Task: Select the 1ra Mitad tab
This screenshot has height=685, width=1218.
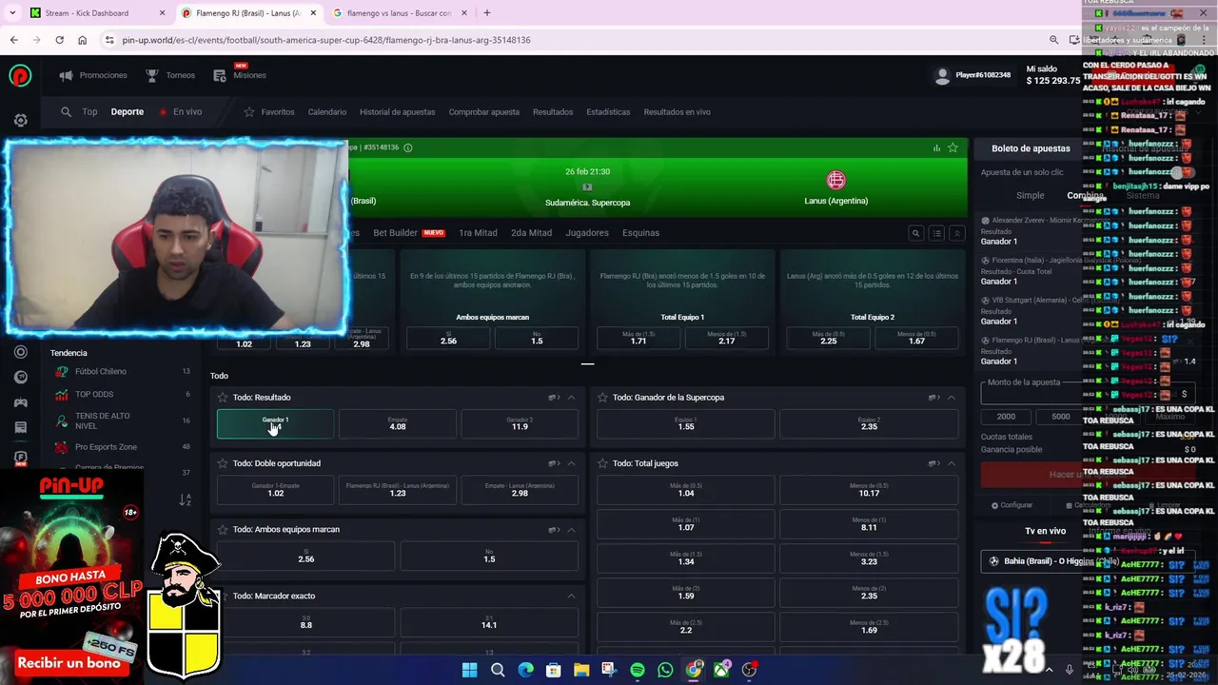Action: click(x=478, y=232)
